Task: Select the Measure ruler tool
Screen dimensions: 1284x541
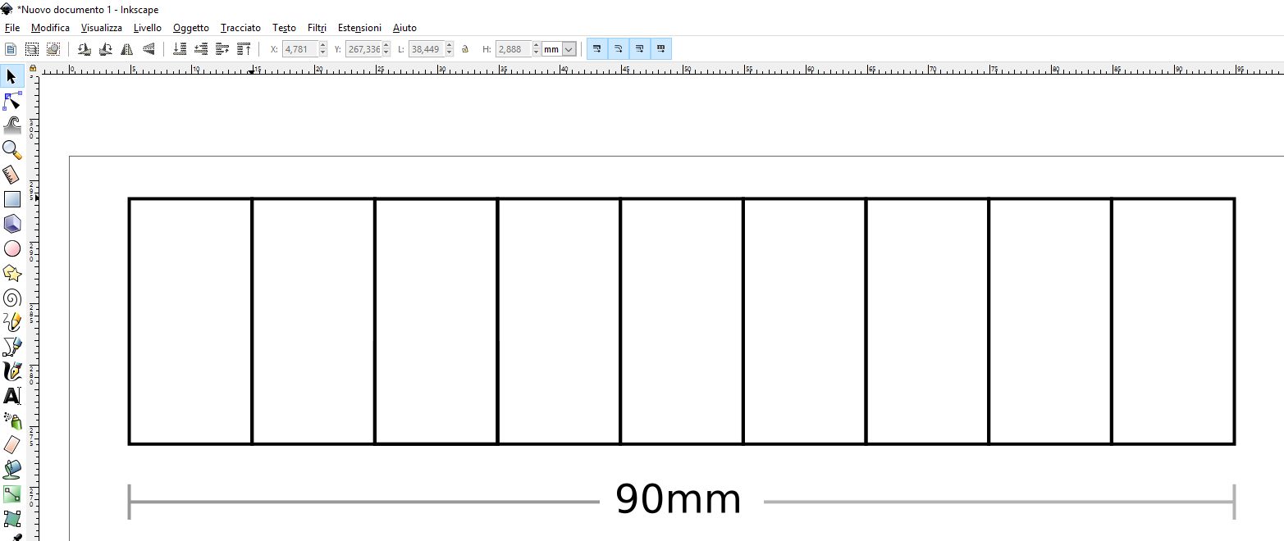Action: [11, 175]
